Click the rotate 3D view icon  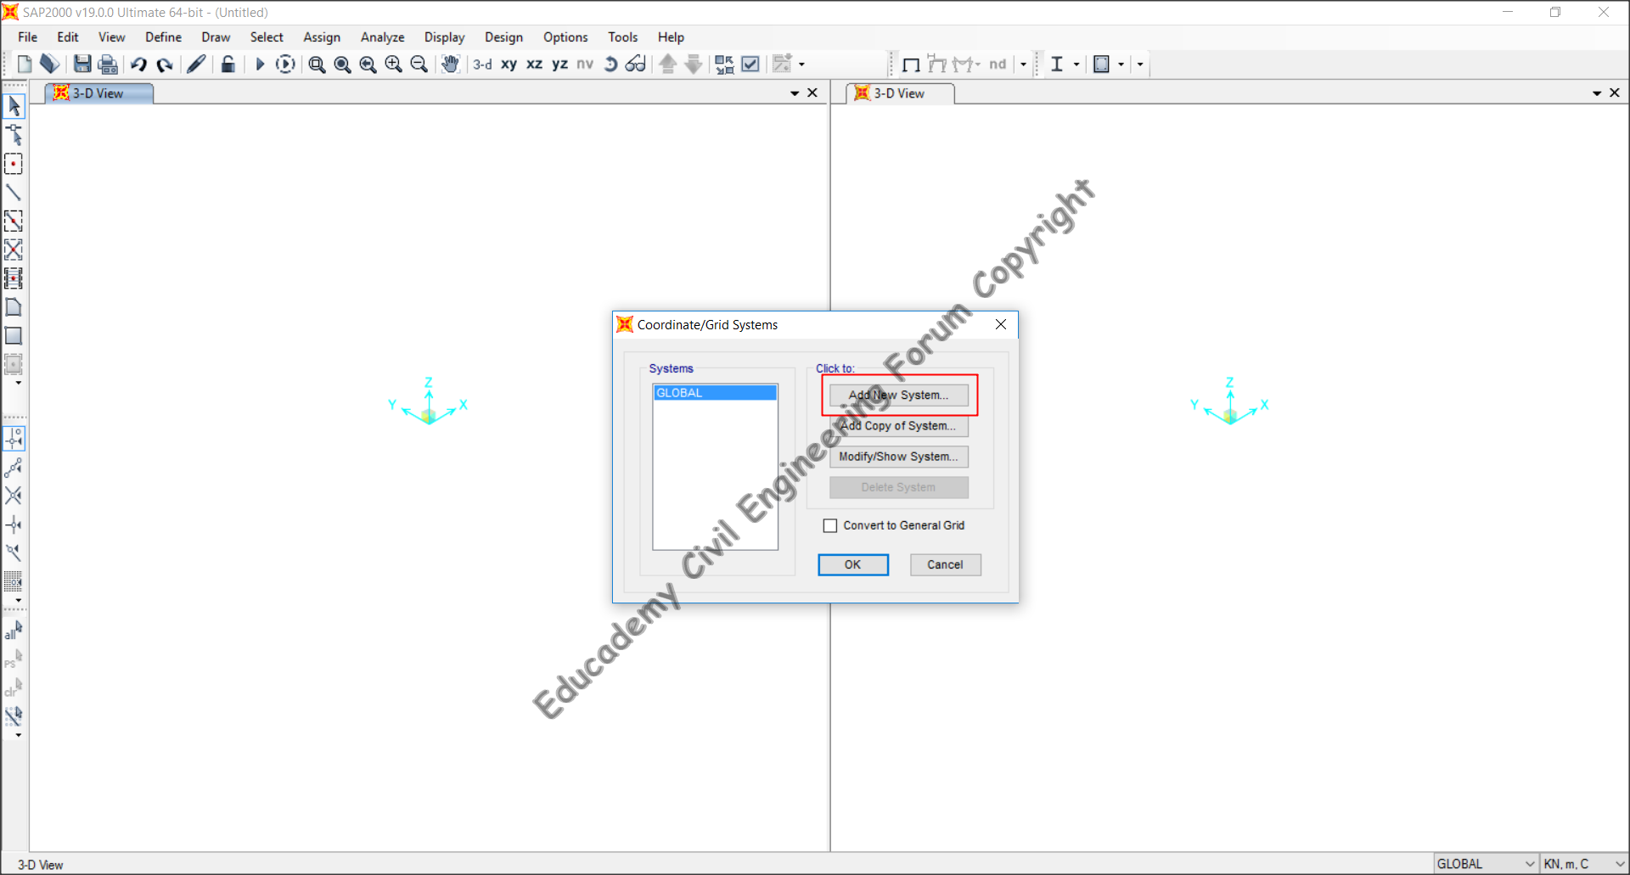click(x=610, y=64)
